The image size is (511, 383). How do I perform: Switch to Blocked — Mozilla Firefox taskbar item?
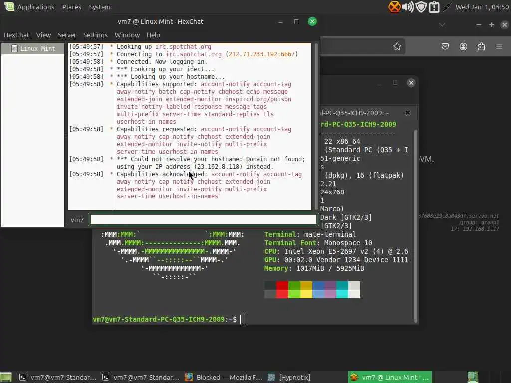(224, 377)
